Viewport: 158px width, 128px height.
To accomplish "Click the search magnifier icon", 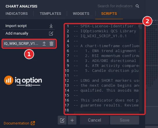I will (137, 6).
